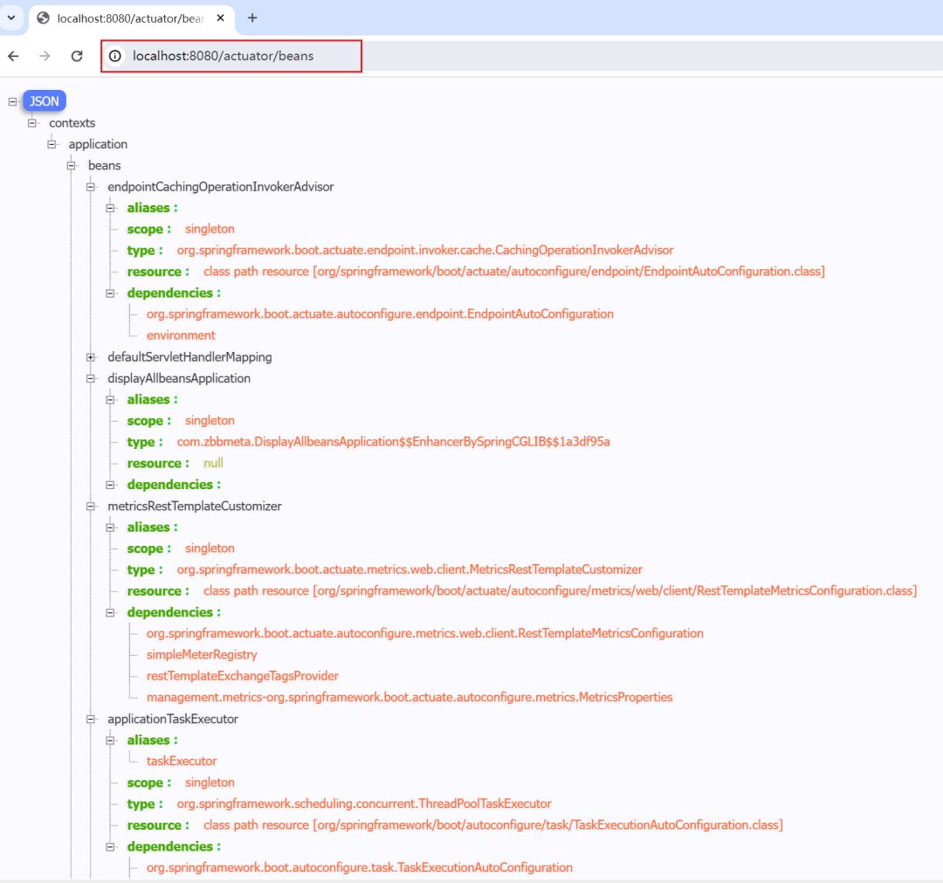The height and width of the screenshot is (883, 943).
Task: Collapse dependencies under endpointCachingOperationInvokerAdvisor
Action: point(111,293)
